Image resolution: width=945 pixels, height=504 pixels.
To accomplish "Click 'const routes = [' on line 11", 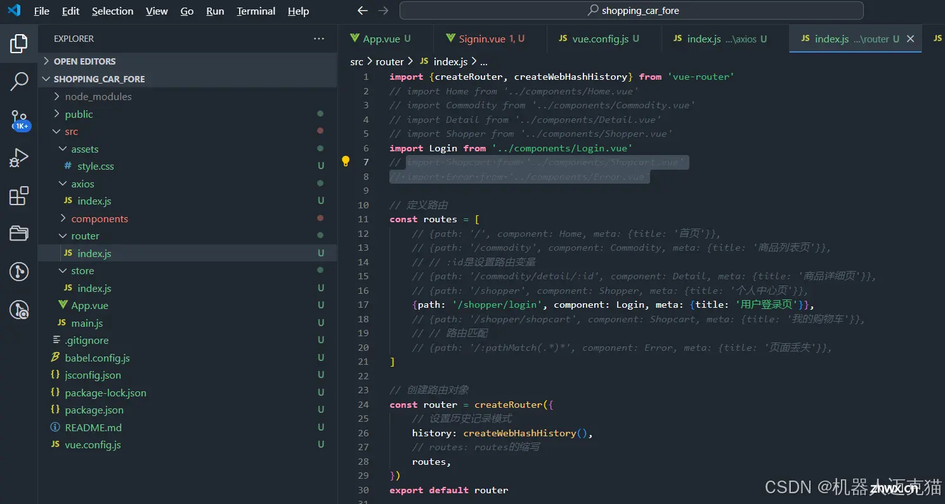I will [434, 219].
